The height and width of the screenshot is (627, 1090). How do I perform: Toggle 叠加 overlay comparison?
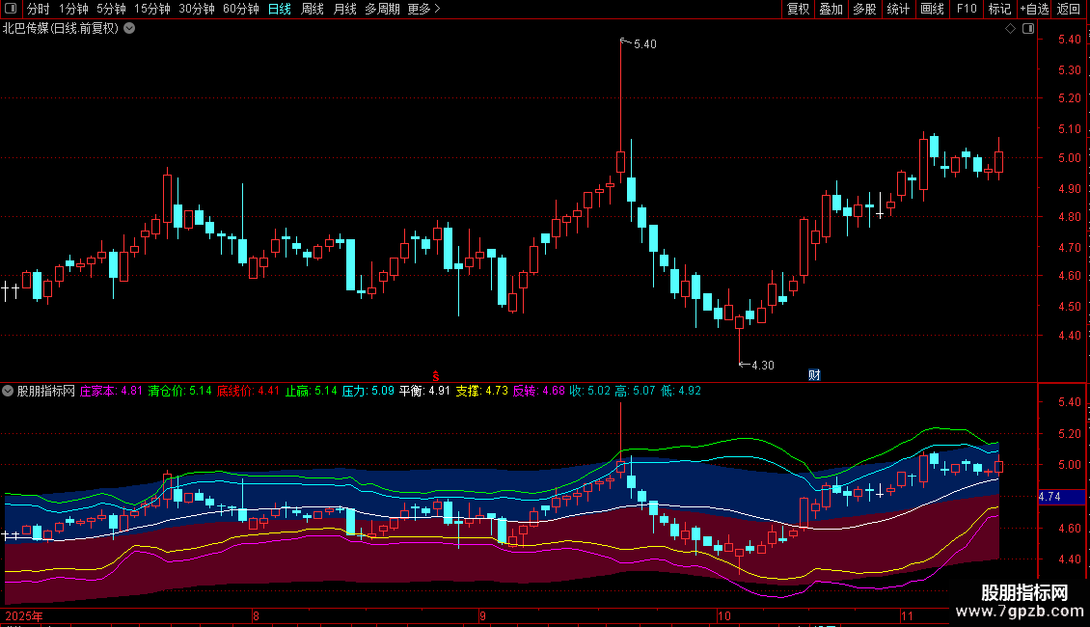click(x=831, y=10)
